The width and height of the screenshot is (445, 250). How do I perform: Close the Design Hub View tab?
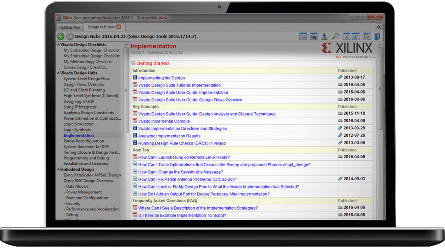coord(119,27)
